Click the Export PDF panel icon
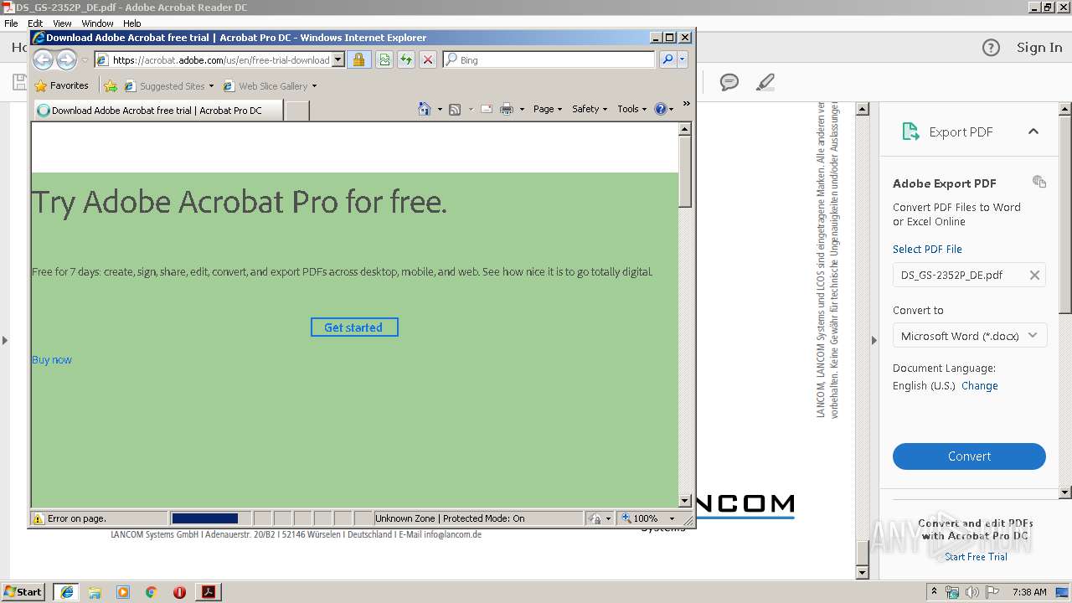Image resolution: width=1072 pixels, height=603 pixels. pos(910,131)
